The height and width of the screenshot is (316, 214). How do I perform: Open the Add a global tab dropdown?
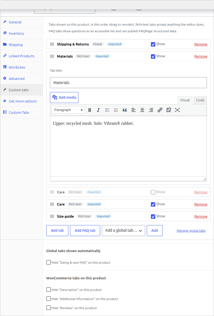123,231
